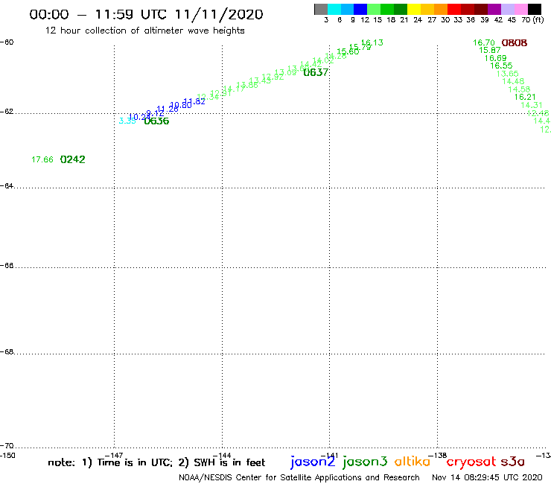Click the dark red 's3a' satellite label
This screenshot has width=551, height=484.
coord(513,462)
